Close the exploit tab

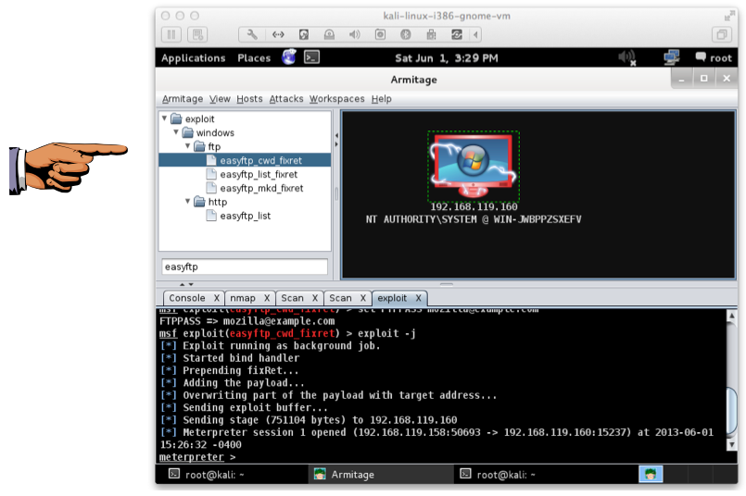tap(418, 298)
